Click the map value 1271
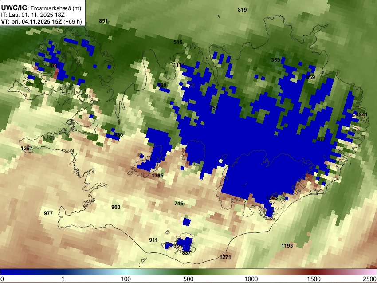Viewport: 377px width, 283px height. tap(225, 257)
